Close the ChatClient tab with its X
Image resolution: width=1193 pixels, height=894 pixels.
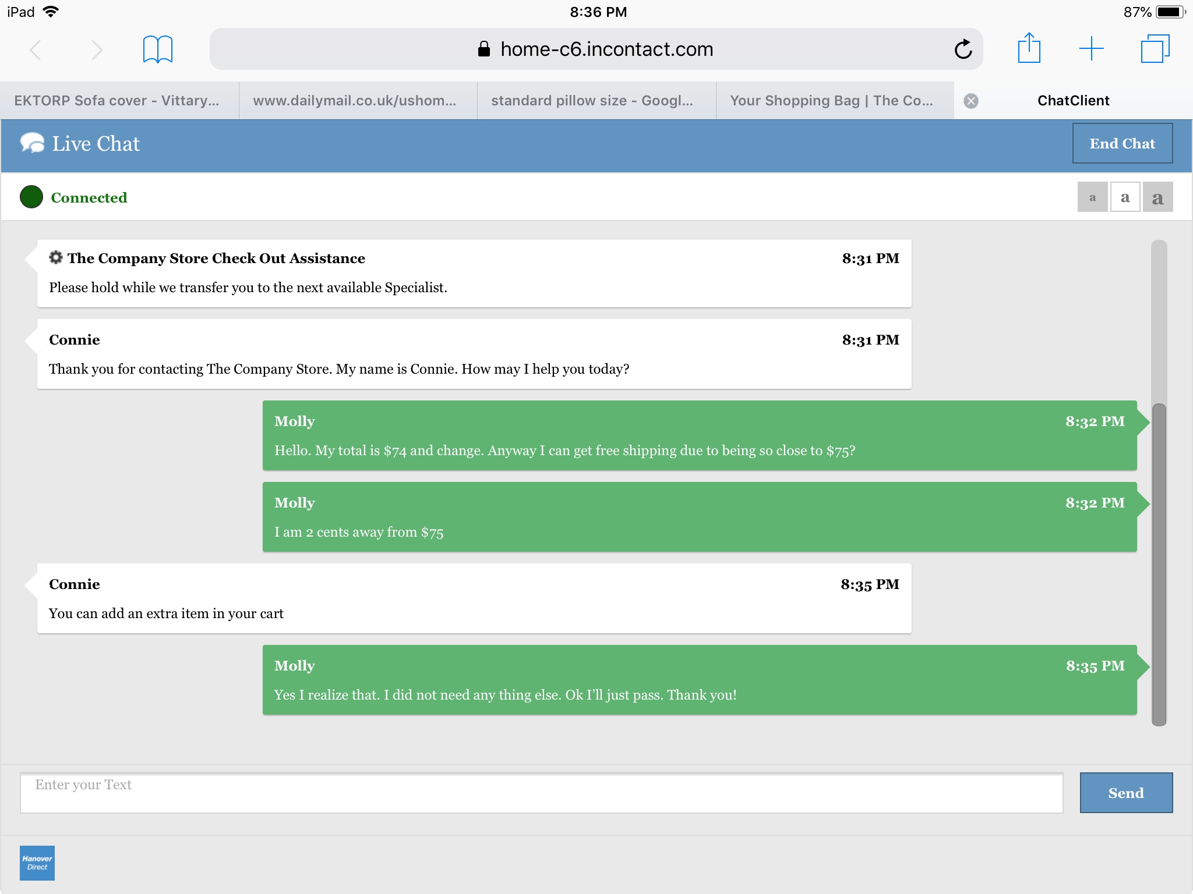(x=970, y=100)
